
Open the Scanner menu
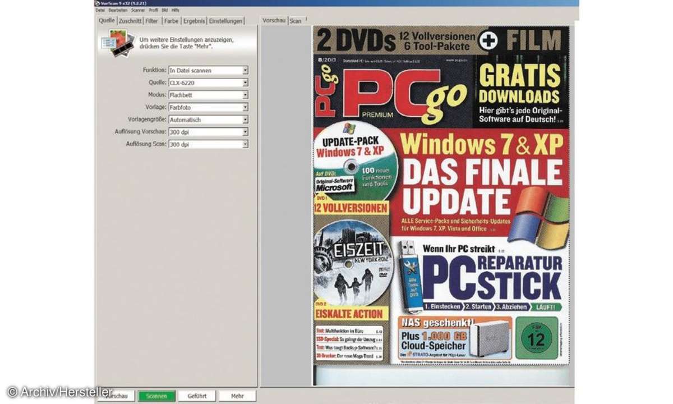(x=138, y=10)
